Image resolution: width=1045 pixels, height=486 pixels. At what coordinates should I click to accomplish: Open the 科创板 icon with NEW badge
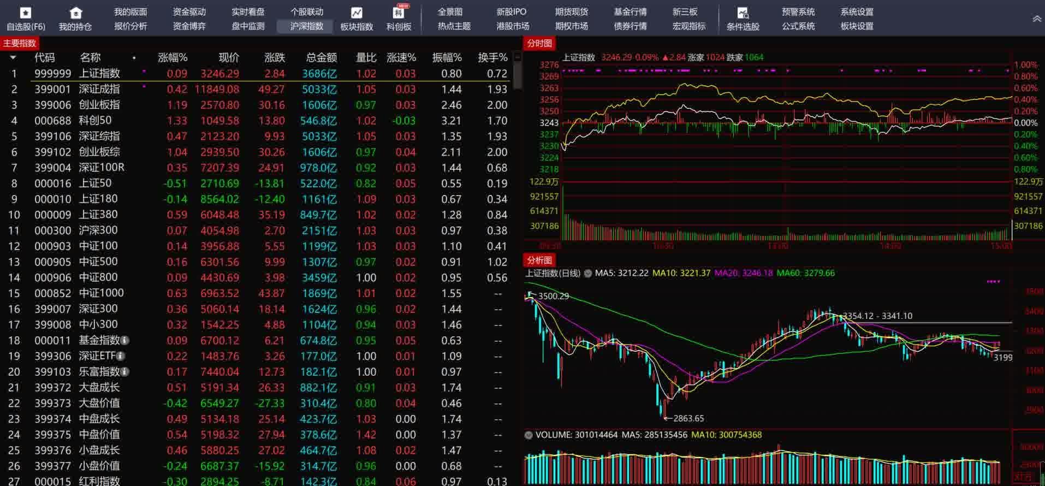[x=399, y=13]
